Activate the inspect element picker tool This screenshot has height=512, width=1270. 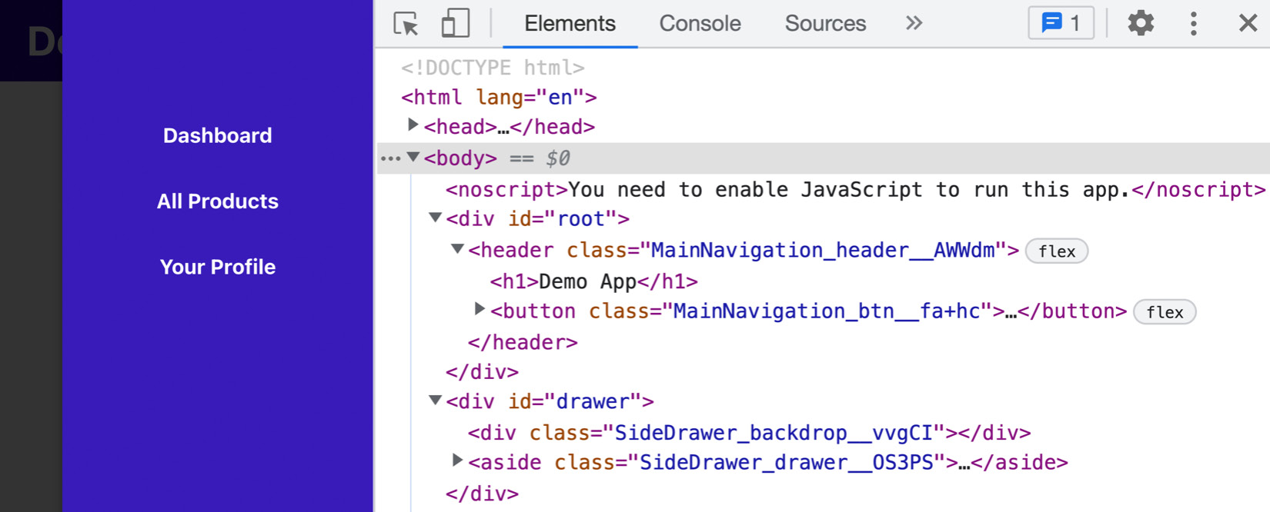(x=406, y=24)
